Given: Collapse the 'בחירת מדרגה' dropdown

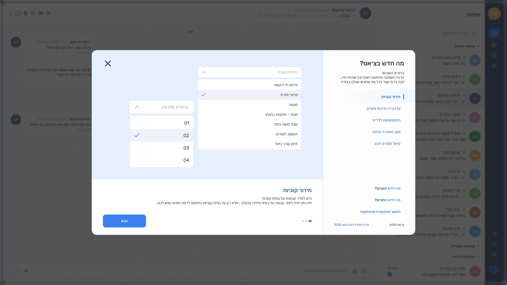Looking at the screenshot, I should tap(137, 107).
